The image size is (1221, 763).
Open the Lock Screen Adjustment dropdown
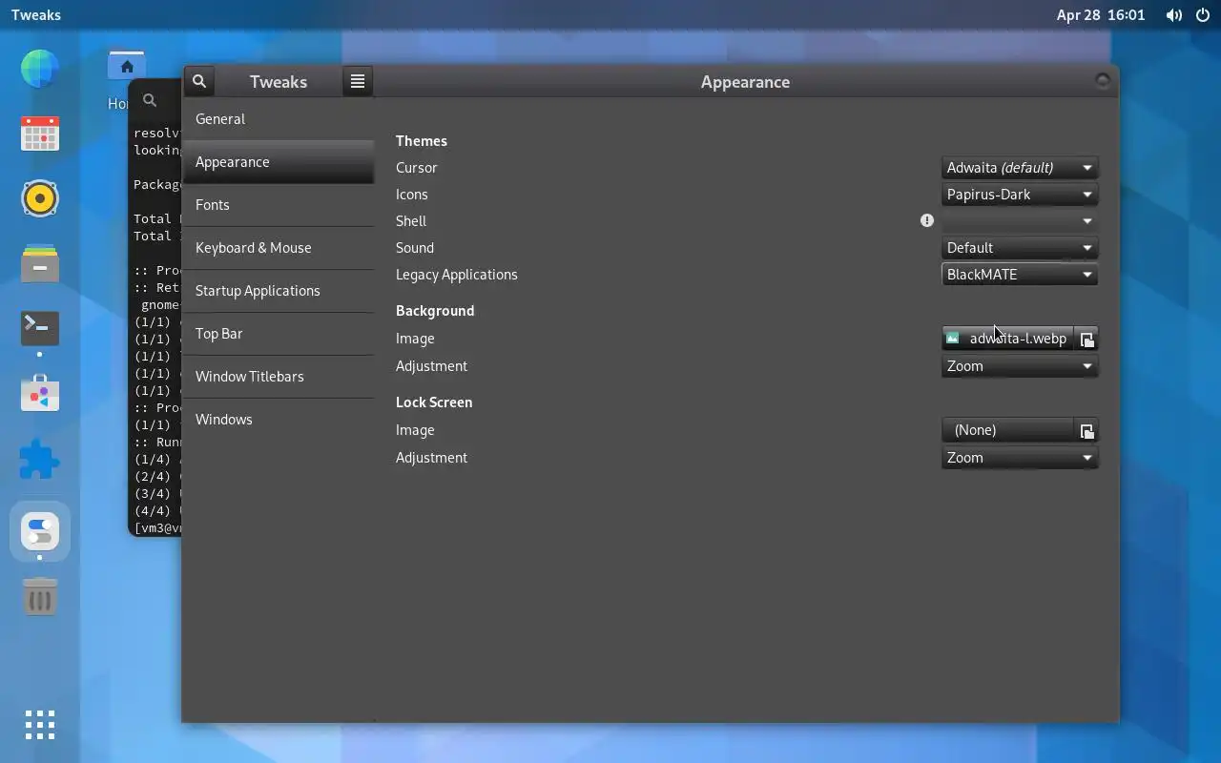tap(1020, 458)
